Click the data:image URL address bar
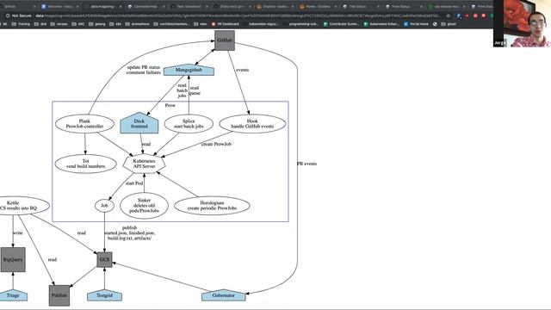The width and height of the screenshot is (551, 310). [238, 15]
